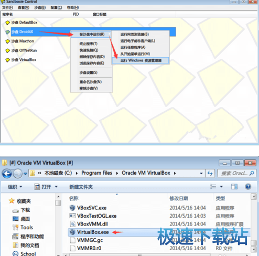Click the favorites star icon
This screenshot has width=259, height=256.
tap(12, 201)
